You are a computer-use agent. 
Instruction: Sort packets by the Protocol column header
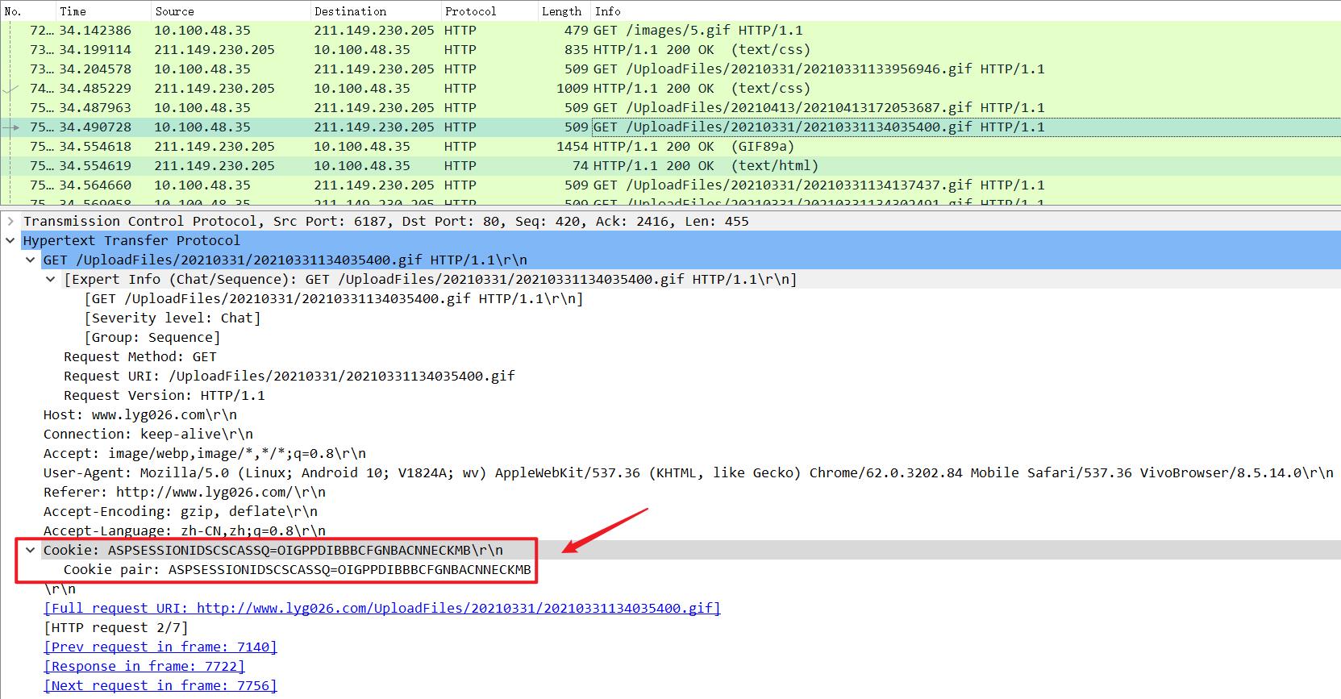489,11
